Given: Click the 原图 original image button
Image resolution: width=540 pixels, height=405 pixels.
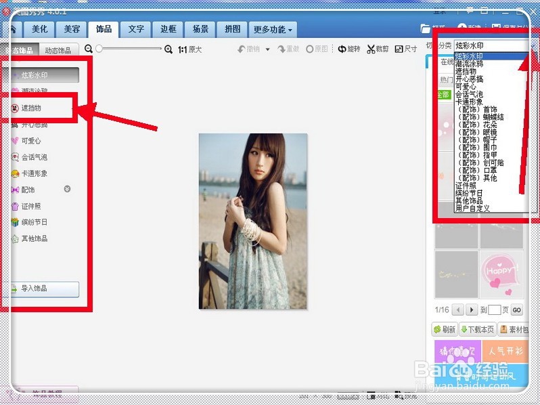Looking at the screenshot, I should point(317,49).
